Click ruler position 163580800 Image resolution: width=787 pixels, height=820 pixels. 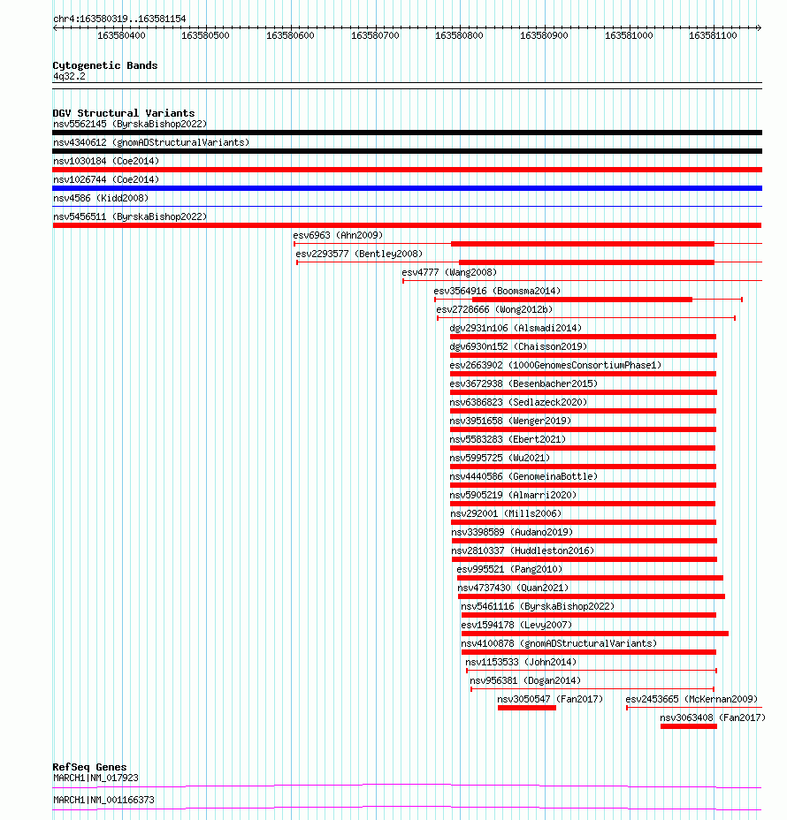460,35
